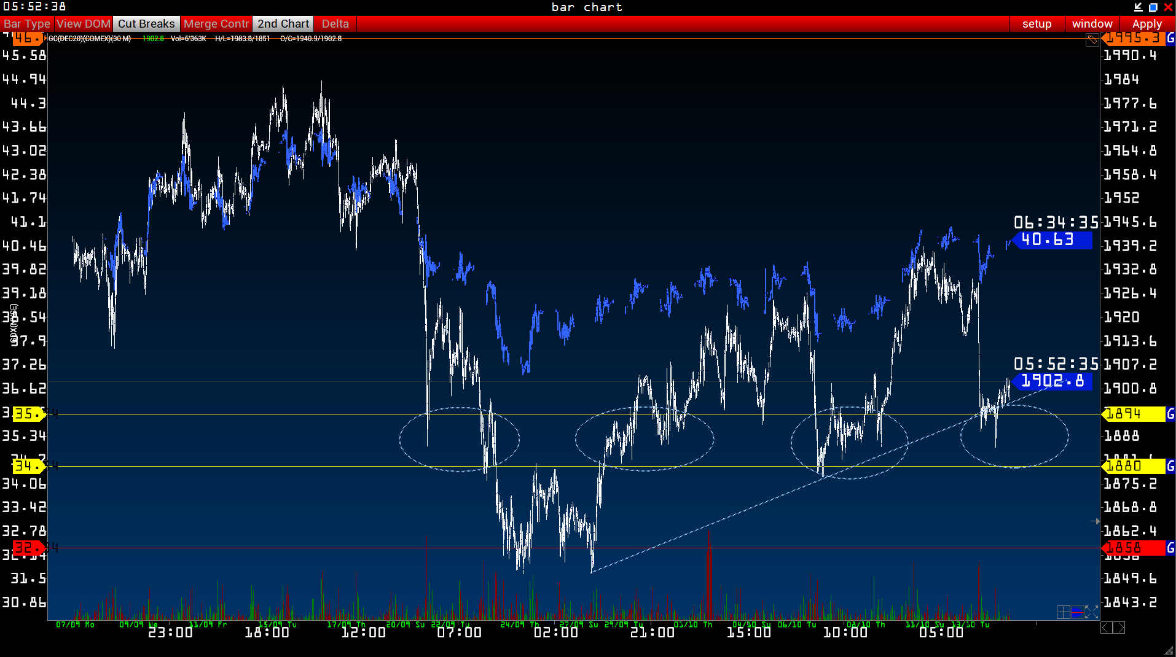Image resolution: width=1176 pixels, height=657 pixels.
Task: Turn off Cut Breaks
Action: pyautogui.click(x=146, y=24)
